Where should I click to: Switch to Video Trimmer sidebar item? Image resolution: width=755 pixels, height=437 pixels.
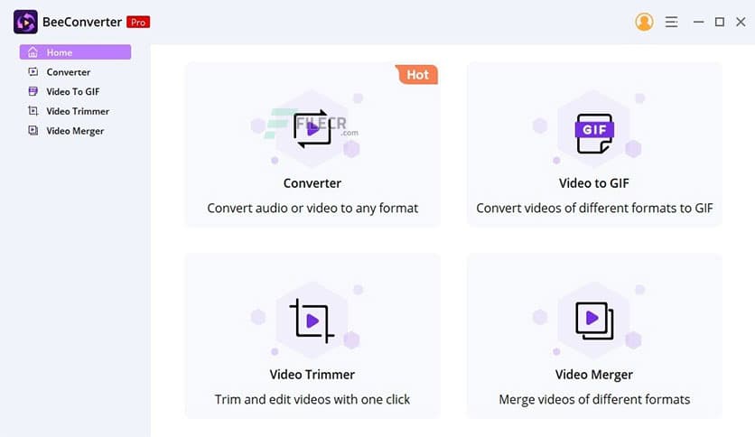[75, 111]
